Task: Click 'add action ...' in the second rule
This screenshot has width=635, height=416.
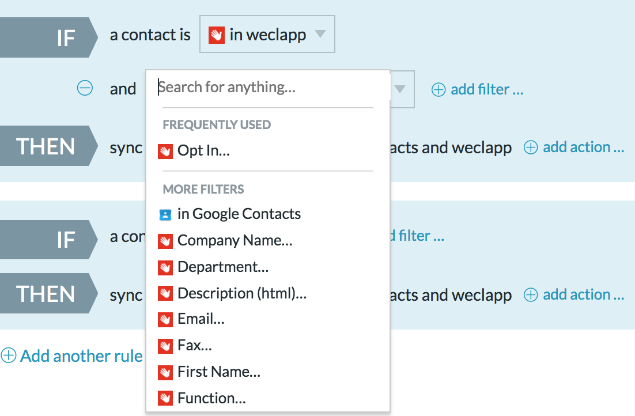Action: point(574,295)
